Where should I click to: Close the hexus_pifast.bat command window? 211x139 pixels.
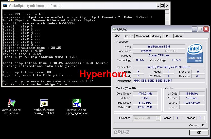coord(167,6)
